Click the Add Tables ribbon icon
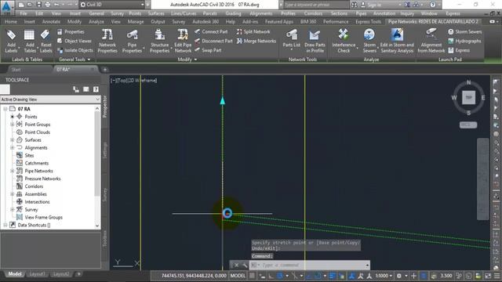 29,41
